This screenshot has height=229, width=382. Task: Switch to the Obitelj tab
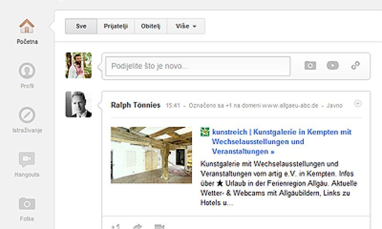(x=150, y=26)
